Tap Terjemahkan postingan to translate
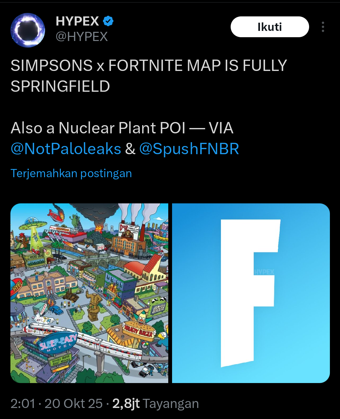The width and height of the screenshot is (340, 419). pos(71,173)
